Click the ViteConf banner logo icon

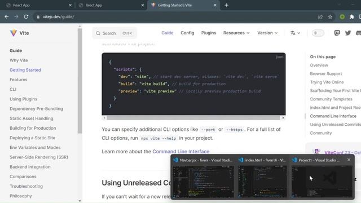coord(317,152)
